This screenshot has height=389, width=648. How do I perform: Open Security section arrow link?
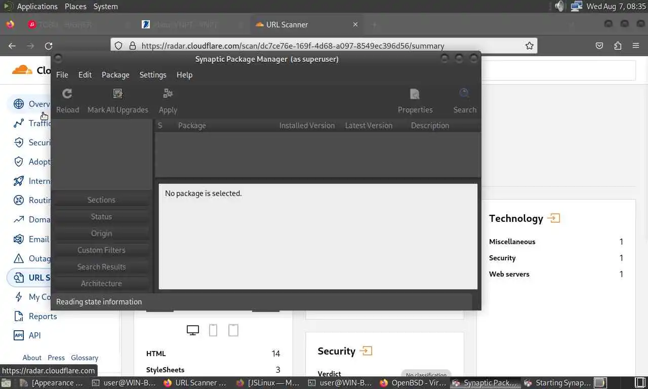366,351
